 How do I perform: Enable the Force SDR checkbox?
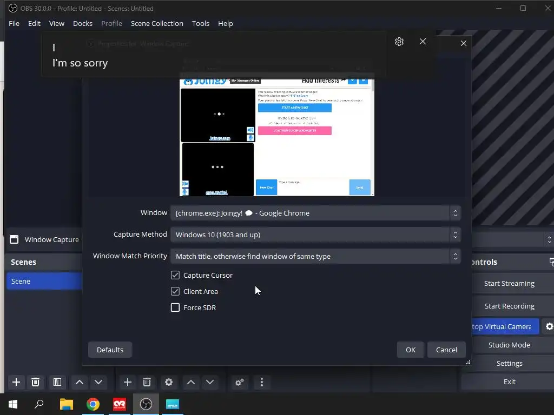[175, 307]
